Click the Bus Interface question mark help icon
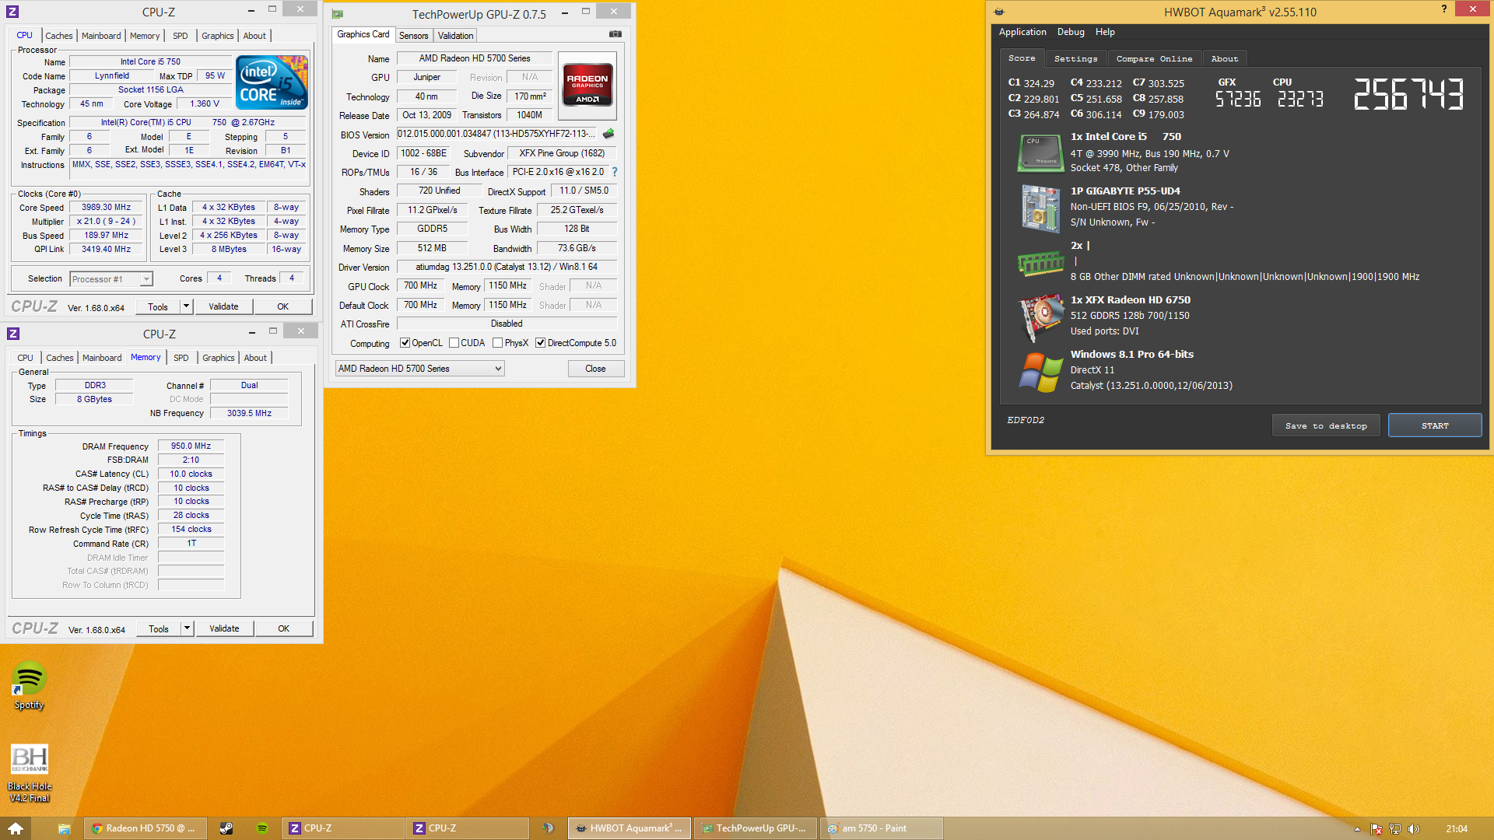1494x840 pixels. click(x=615, y=172)
